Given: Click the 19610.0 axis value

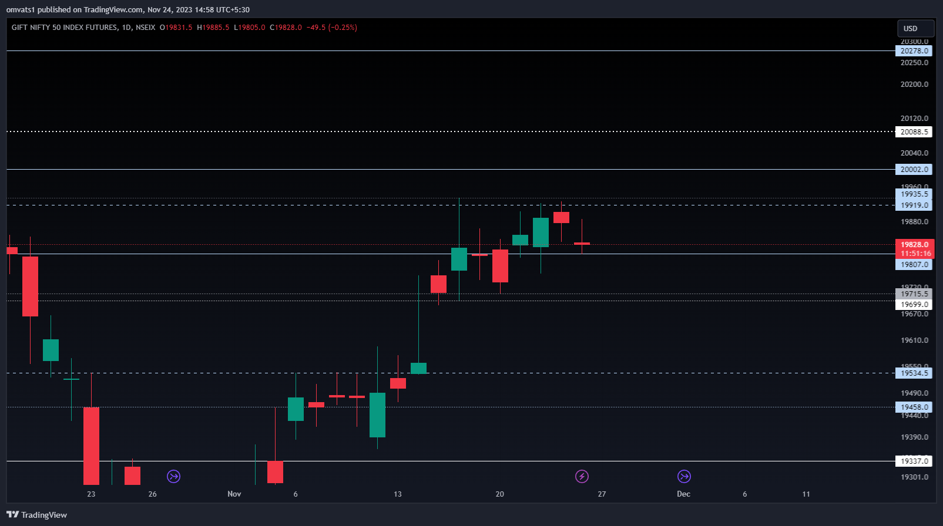Looking at the screenshot, I should coord(914,340).
